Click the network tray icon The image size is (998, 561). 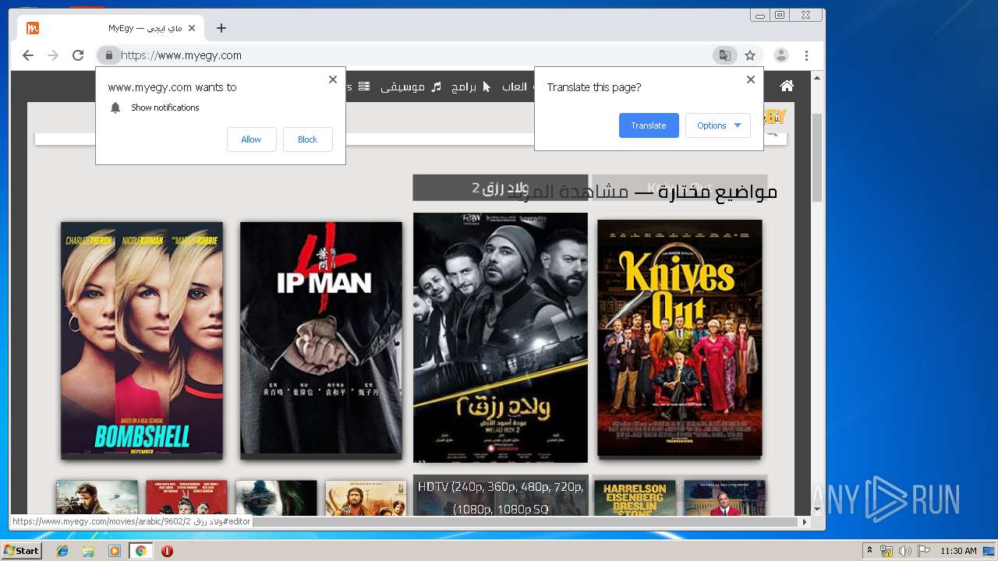point(887,551)
